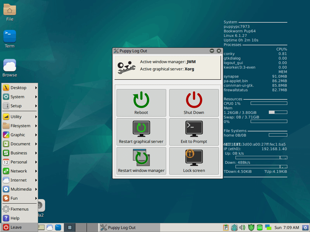Click the conky Mem usage bar
310x232 pixels.
pos(278,112)
